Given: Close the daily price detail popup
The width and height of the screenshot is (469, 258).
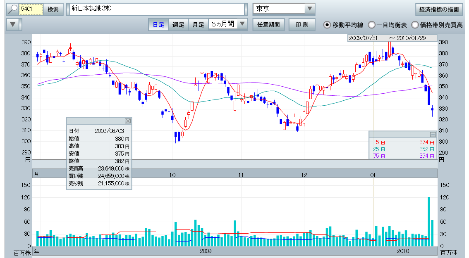Looking at the screenshot, I should point(127,121).
